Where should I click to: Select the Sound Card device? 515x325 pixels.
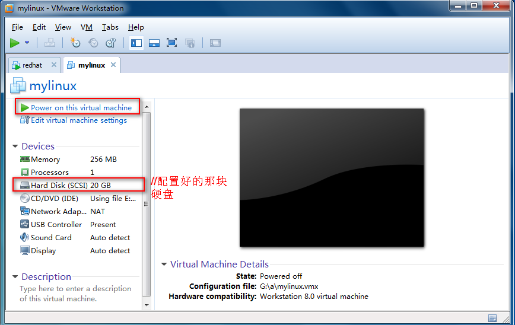coord(78,237)
